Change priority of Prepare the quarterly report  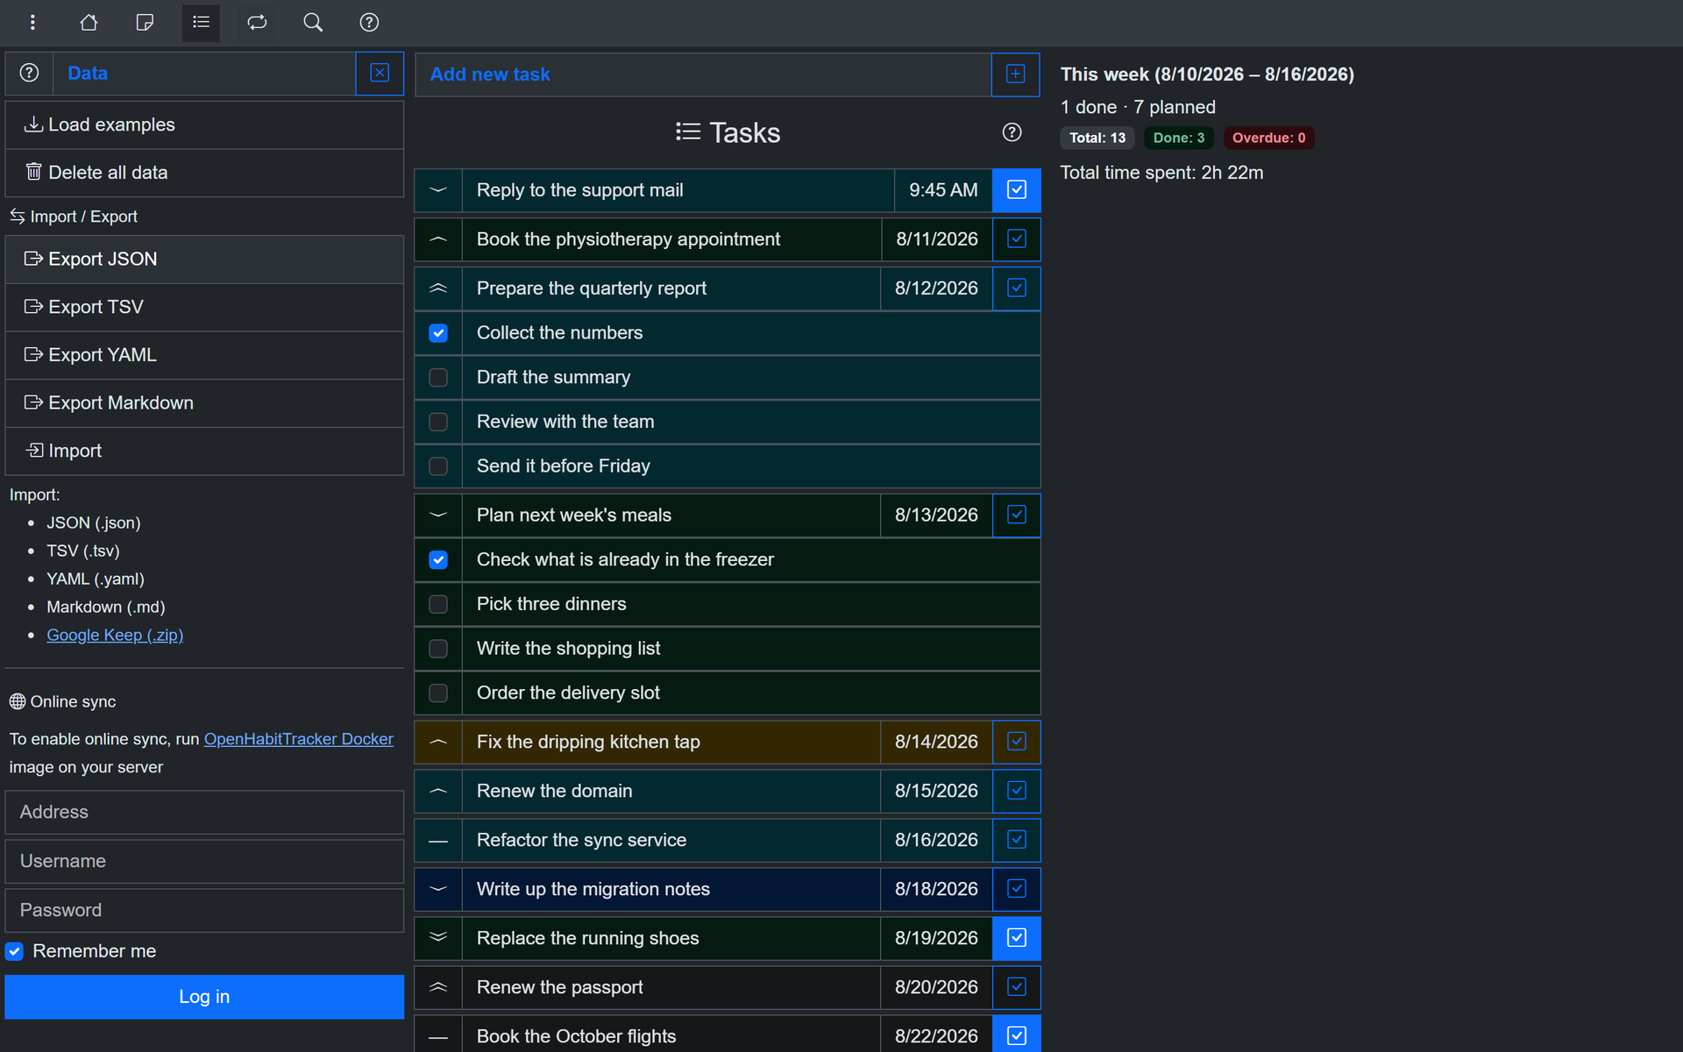tap(438, 288)
